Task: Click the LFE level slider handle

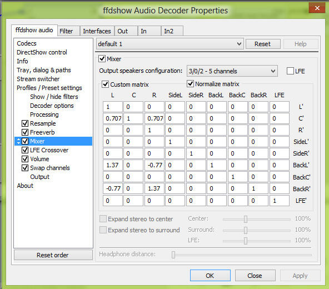Action: coord(246,241)
